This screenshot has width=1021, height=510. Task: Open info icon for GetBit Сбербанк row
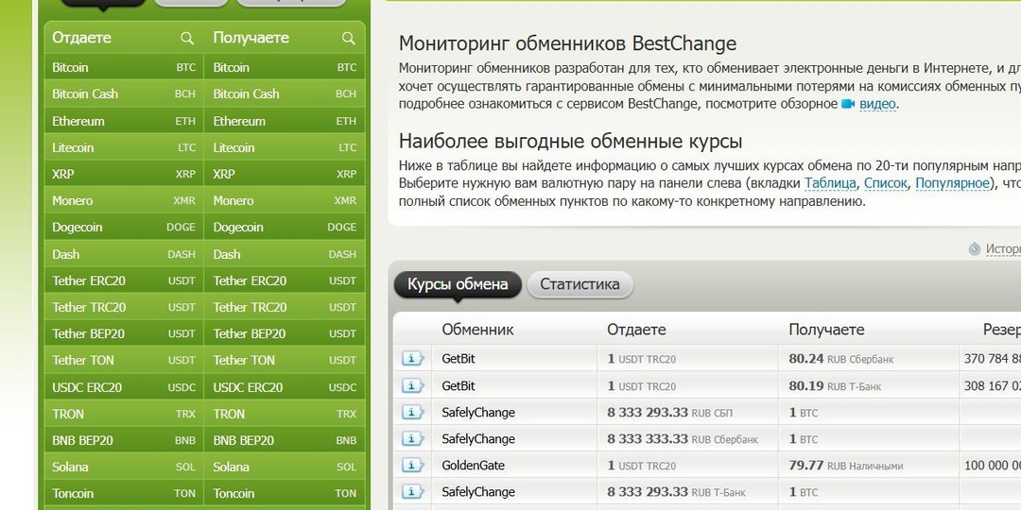[413, 359]
